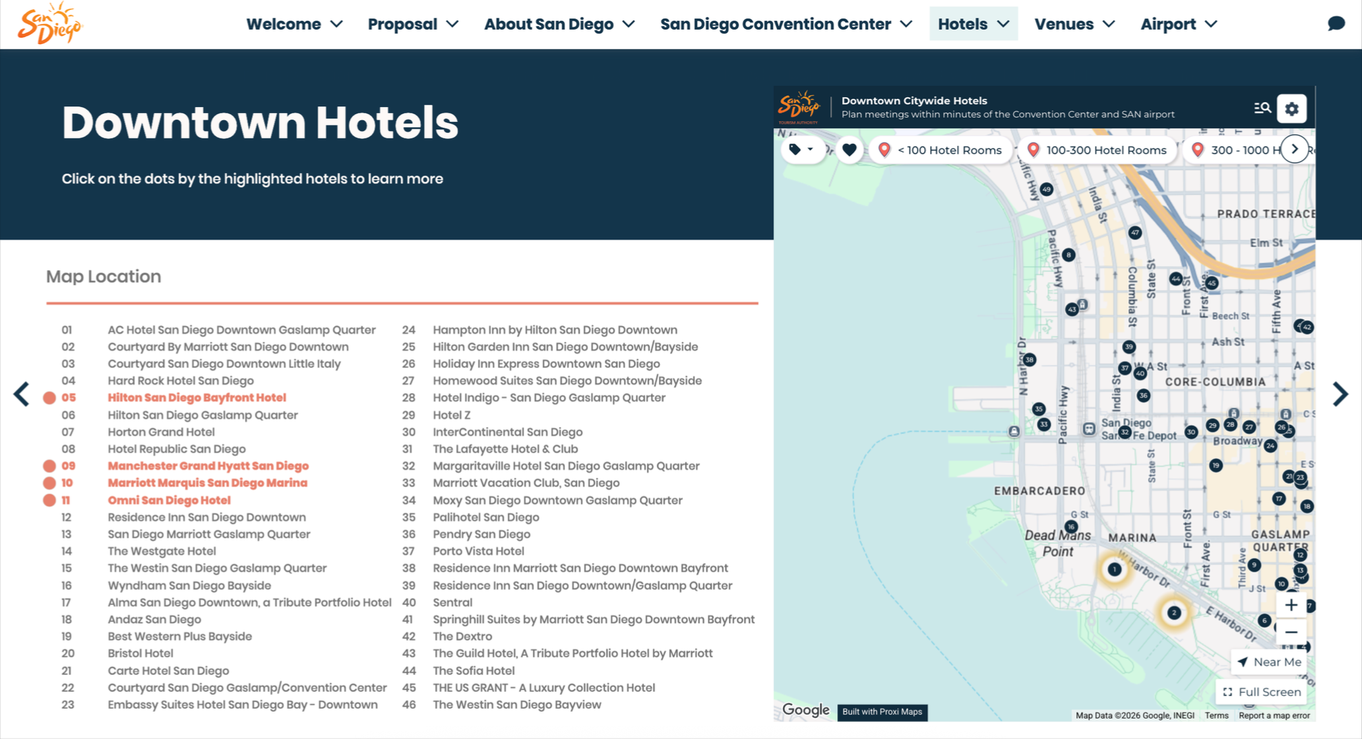
Task: Expand the Proposal menu
Action: pos(413,24)
